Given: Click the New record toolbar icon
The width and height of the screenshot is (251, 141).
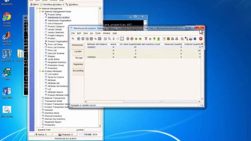Looking at the screenshot, I should pos(83,39).
